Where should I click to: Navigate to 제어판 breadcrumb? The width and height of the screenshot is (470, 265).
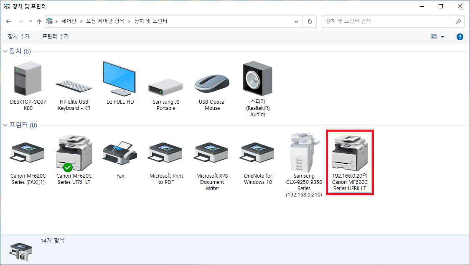(x=69, y=21)
